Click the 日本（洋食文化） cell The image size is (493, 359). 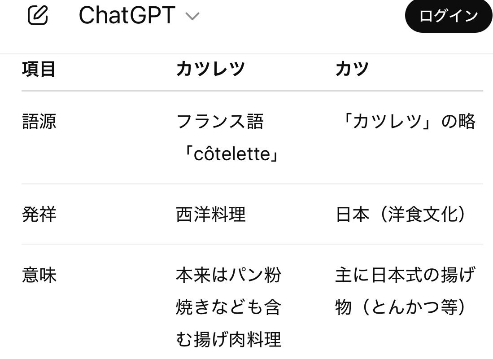point(401,215)
